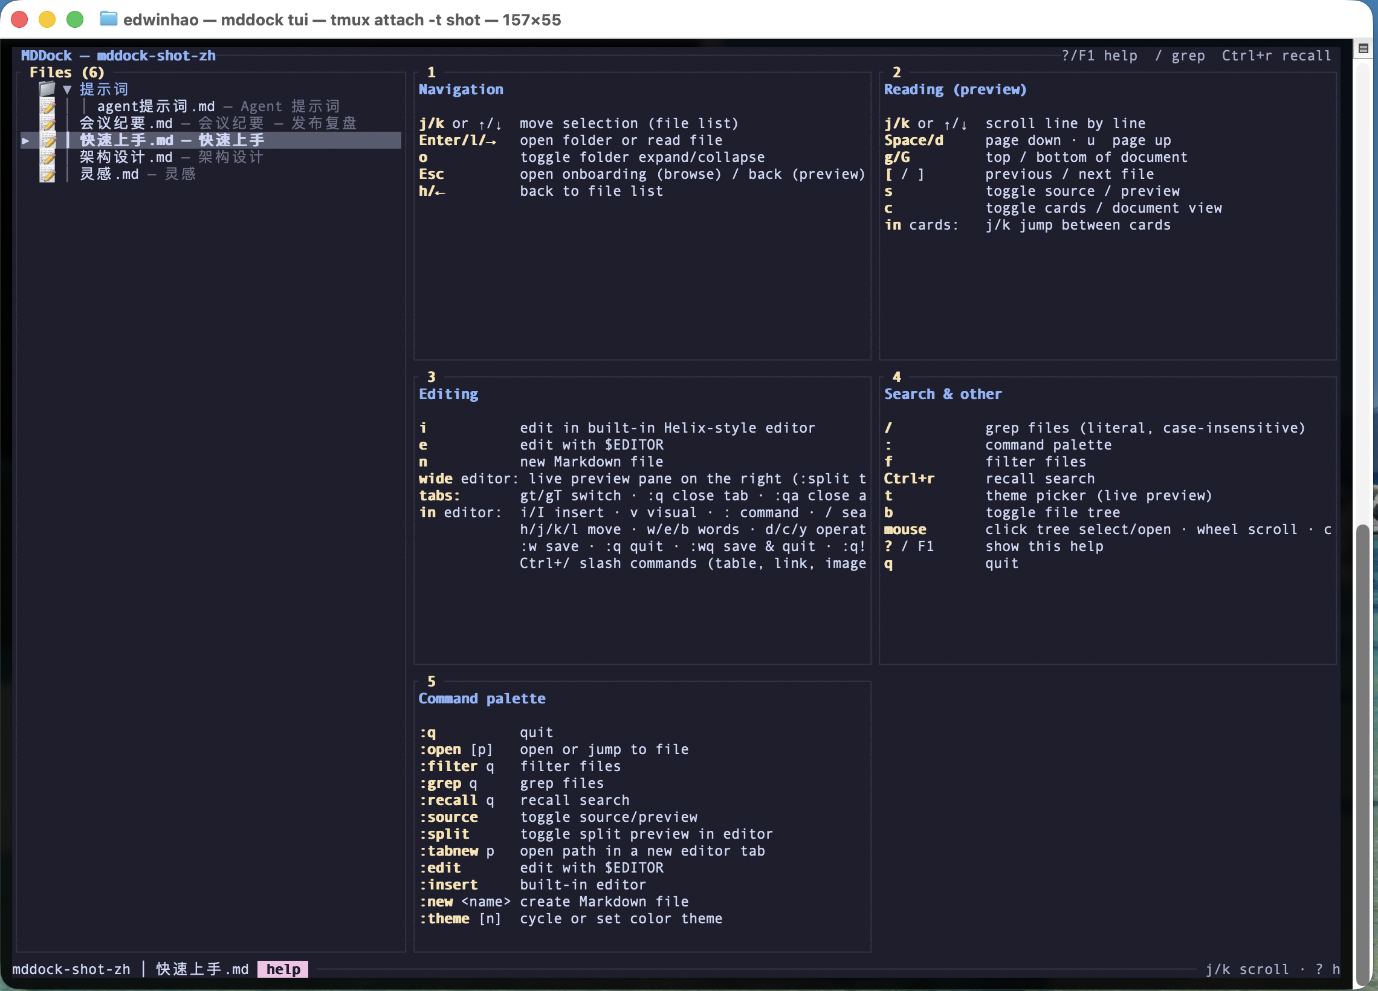Click the Reading (preview) card heading
The image size is (1378, 991).
(x=955, y=89)
